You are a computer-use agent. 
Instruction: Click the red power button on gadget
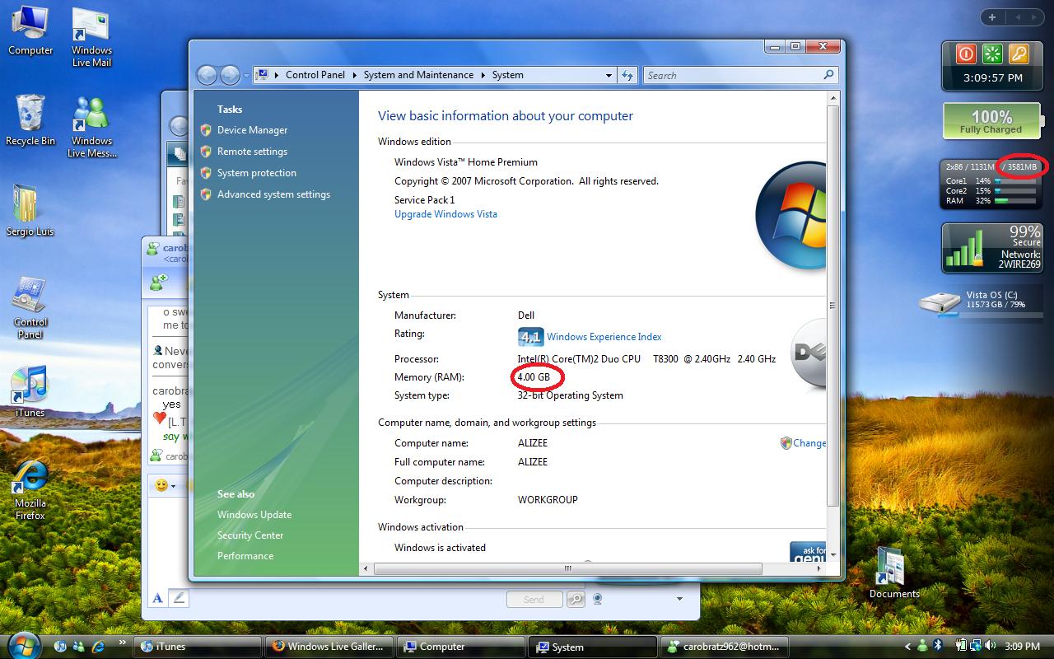[965, 54]
